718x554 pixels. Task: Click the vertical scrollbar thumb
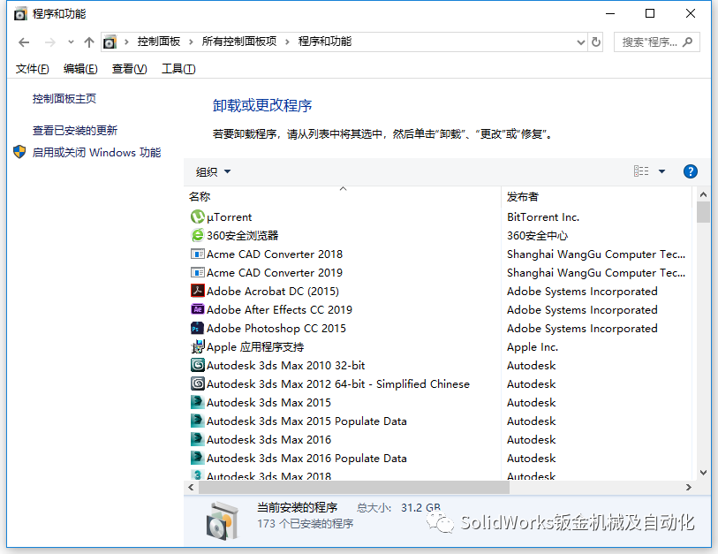pyautogui.click(x=703, y=212)
